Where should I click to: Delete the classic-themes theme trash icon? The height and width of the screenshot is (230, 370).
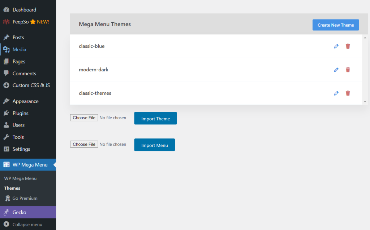pos(348,93)
